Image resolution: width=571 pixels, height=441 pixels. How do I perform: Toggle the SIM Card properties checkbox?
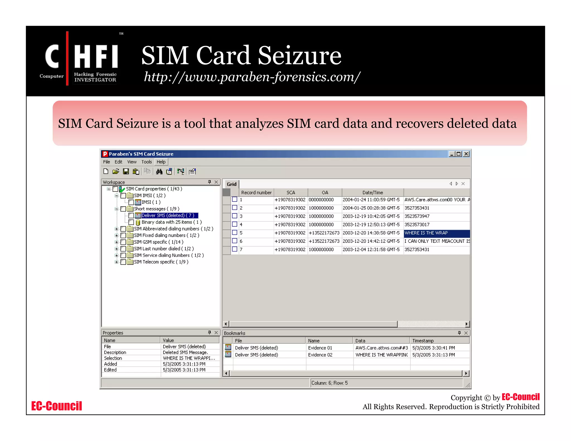tap(115, 189)
